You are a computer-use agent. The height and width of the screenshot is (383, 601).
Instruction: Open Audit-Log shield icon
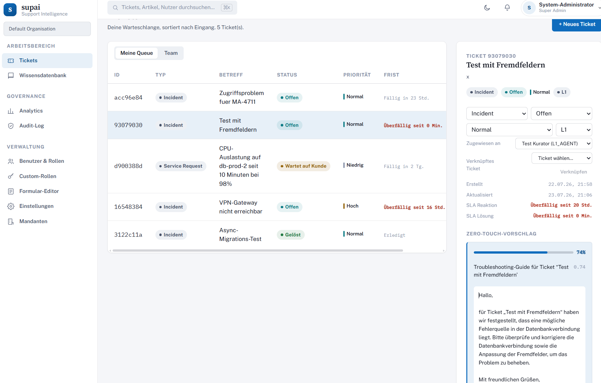point(11,126)
